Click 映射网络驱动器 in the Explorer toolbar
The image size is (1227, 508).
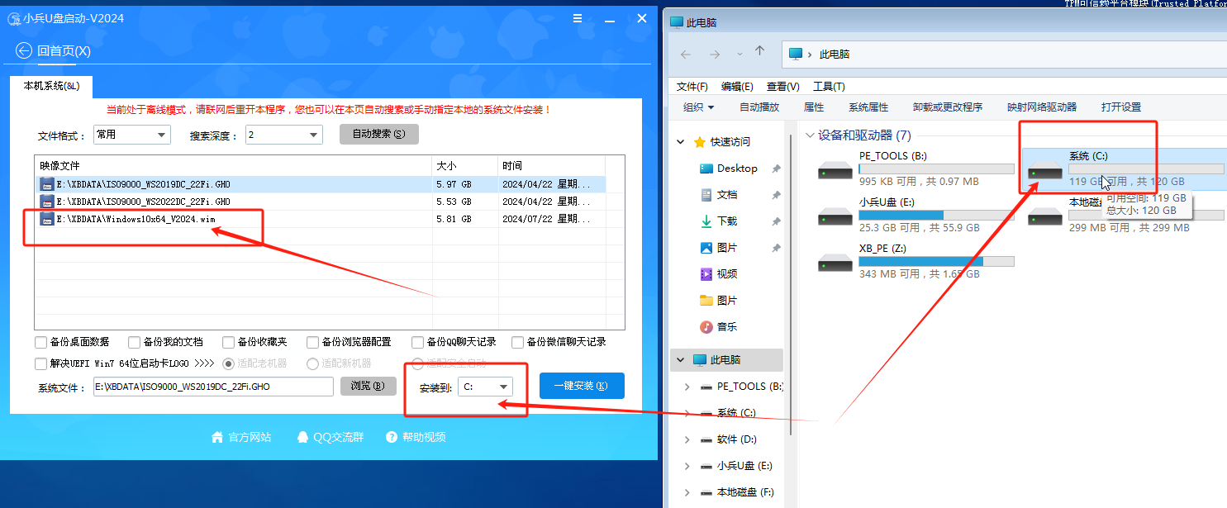(1042, 107)
